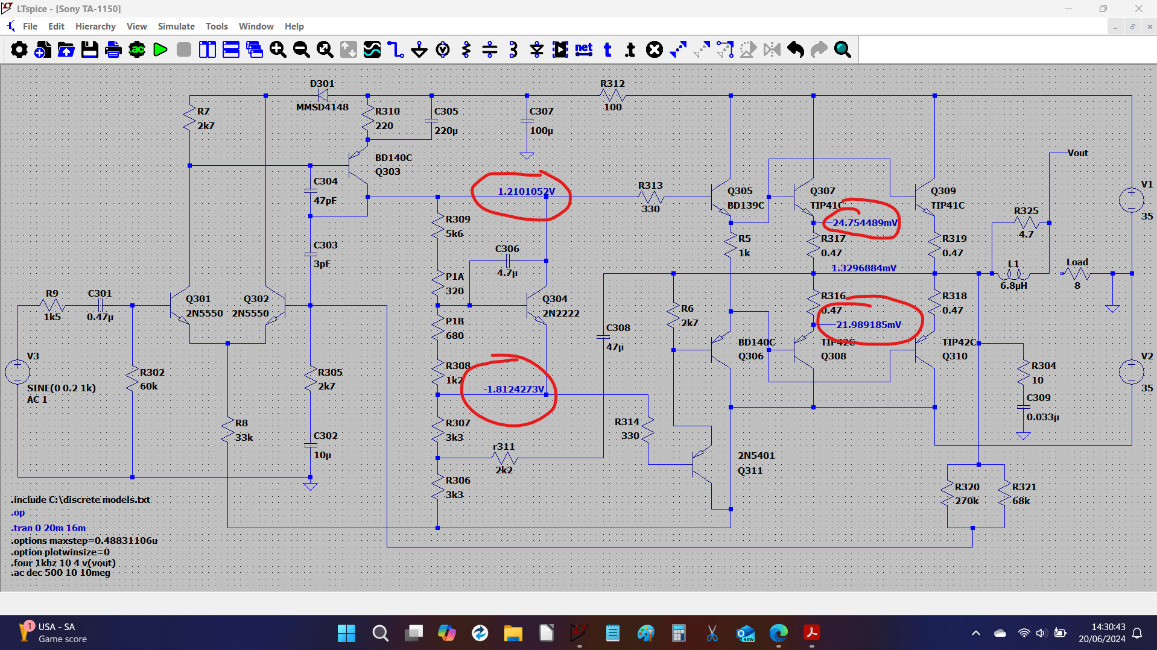Click the '24.754489mV' voltage label
This screenshot has width=1157, height=650.
(865, 222)
